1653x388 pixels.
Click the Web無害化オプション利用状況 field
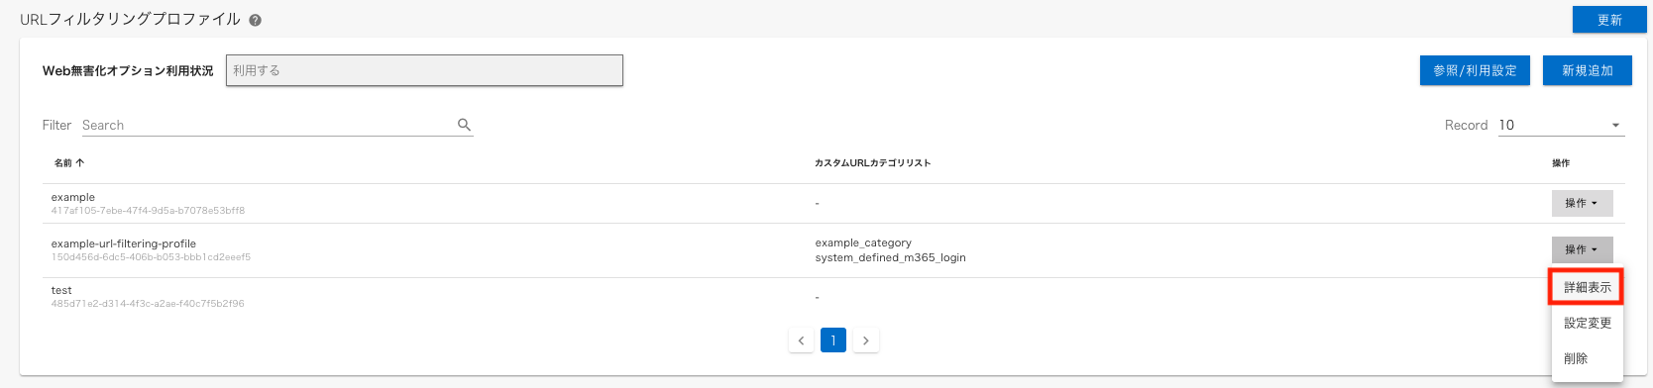click(424, 70)
